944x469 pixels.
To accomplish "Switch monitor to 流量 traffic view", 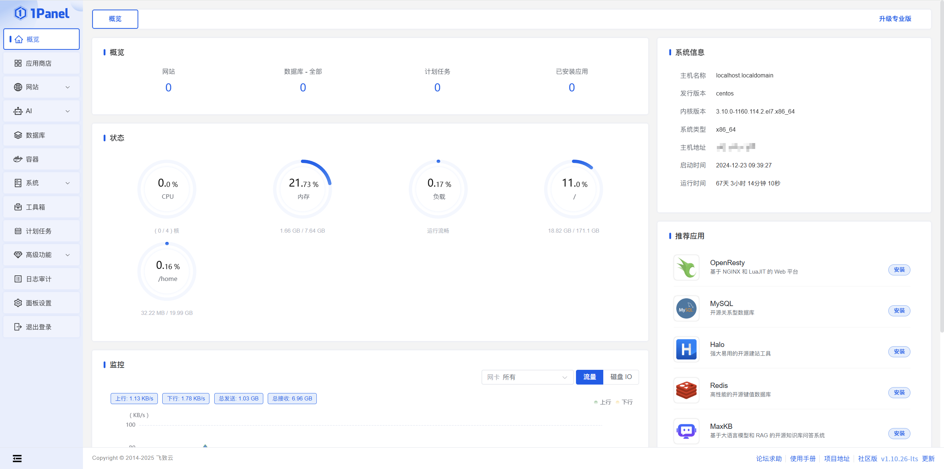I will click(x=589, y=377).
